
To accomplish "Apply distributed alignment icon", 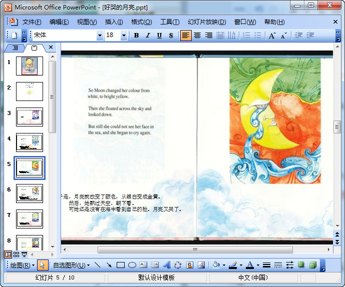I will [220, 35].
